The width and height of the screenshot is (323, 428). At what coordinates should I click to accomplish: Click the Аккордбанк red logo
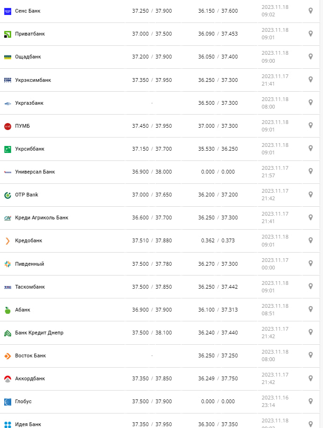pyautogui.click(x=7, y=379)
